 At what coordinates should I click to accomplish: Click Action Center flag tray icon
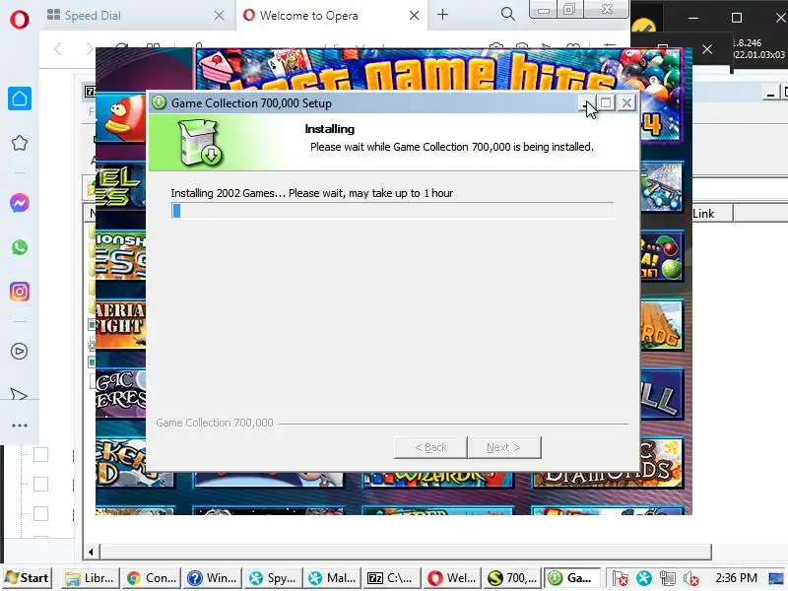(x=621, y=578)
